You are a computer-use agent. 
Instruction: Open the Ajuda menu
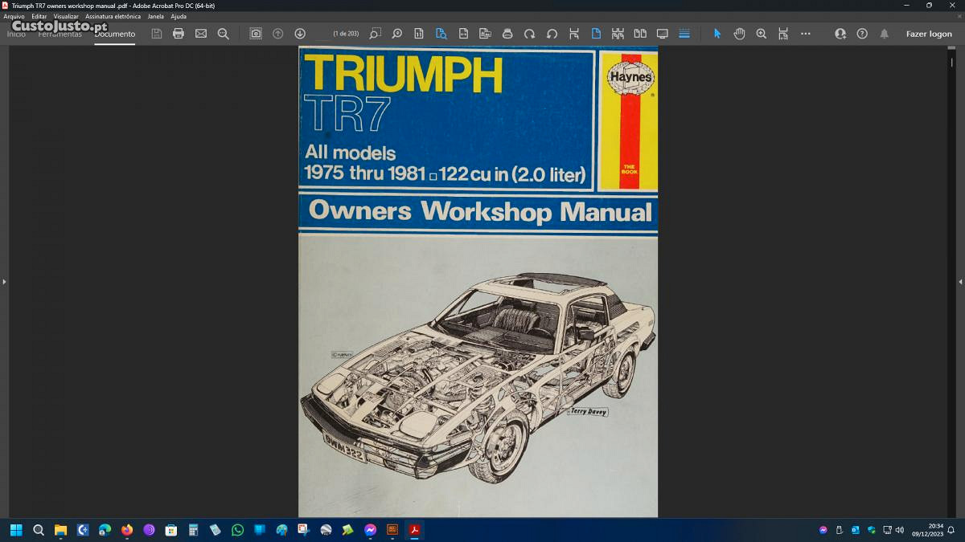pos(179,16)
